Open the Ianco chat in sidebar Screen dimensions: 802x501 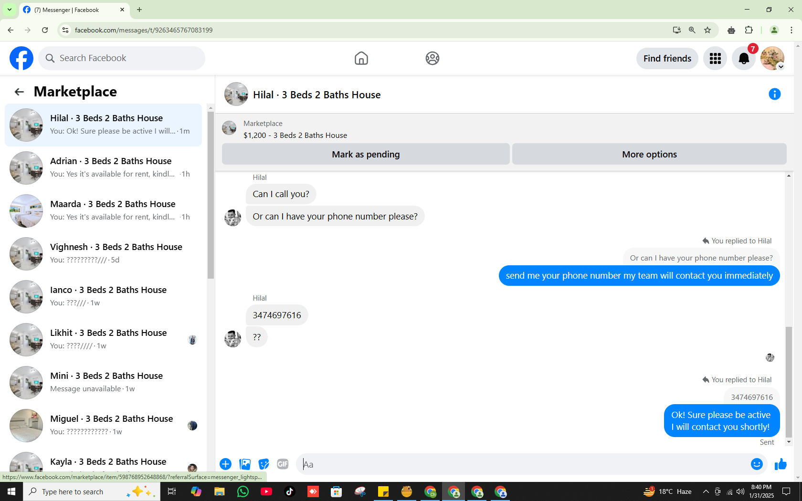tap(103, 297)
